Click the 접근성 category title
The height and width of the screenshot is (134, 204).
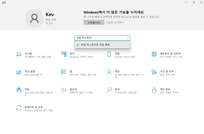click(x=73, y=89)
